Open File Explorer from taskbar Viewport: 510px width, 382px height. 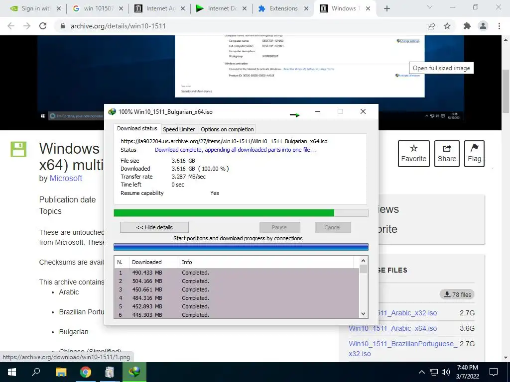coord(61,372)
